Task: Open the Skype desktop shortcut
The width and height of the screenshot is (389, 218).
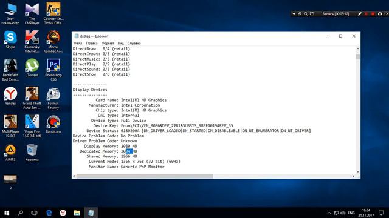Action: click(x=10, y=39)
